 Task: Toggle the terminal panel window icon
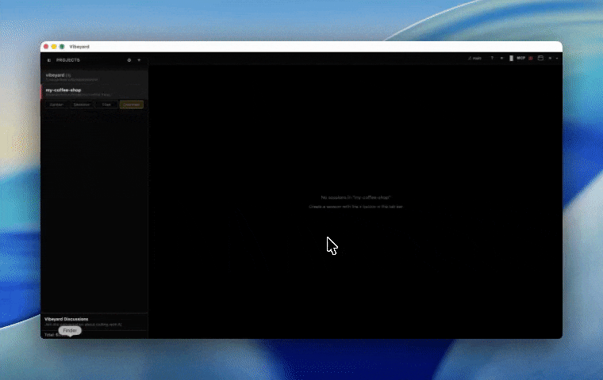pos(540,58)
